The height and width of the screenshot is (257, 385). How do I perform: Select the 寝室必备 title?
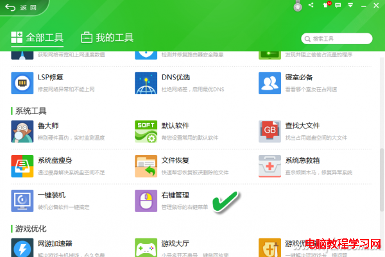click(x=299, y=78)
